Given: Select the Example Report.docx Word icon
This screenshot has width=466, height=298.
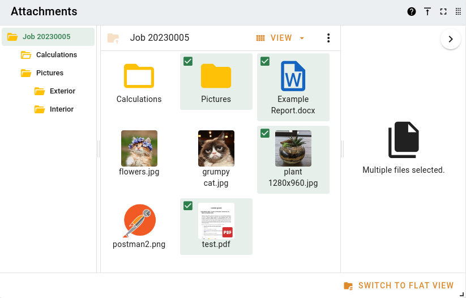Looking at the screenshot, I should (293, 76).
